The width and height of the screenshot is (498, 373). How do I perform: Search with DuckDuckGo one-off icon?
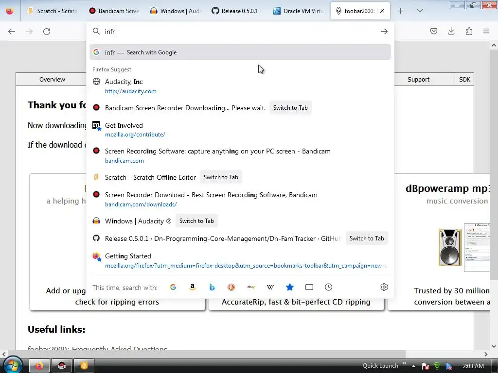pyautogui.click(x=231, y=287)
